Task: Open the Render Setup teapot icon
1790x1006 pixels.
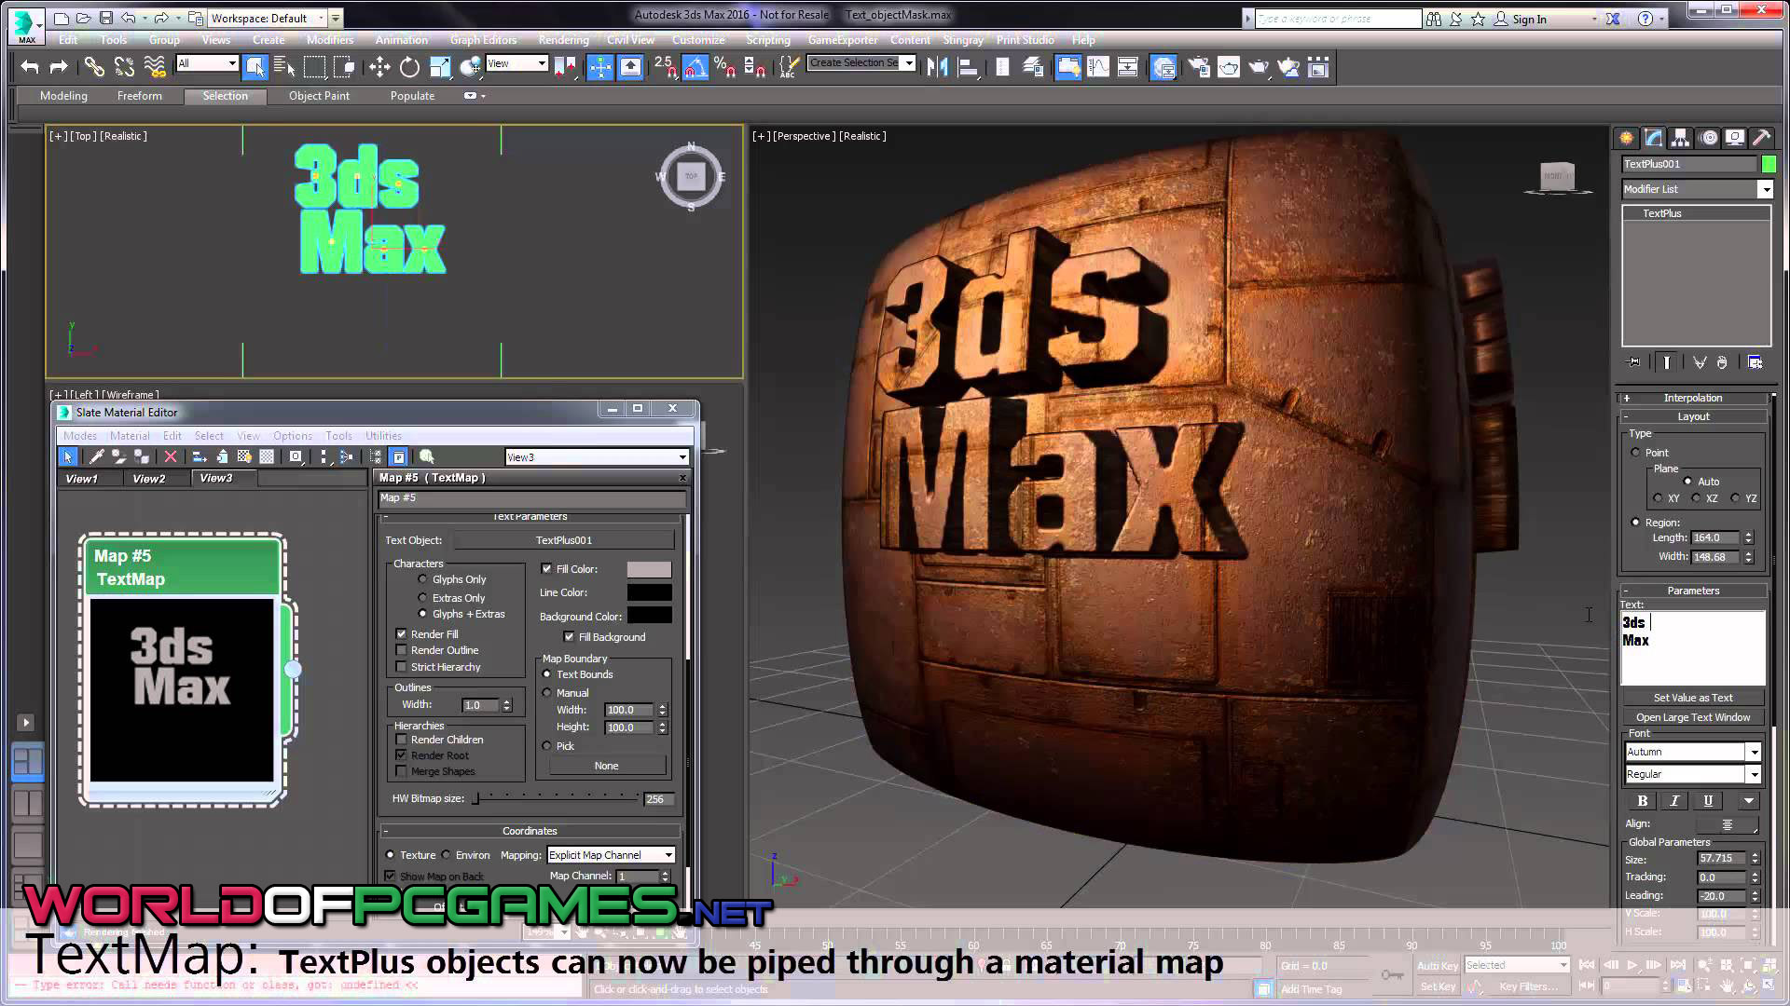Action: tap(1198, 66)
